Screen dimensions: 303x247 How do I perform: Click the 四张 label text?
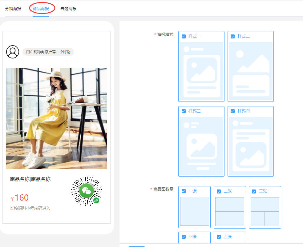[x=192, y=237]
